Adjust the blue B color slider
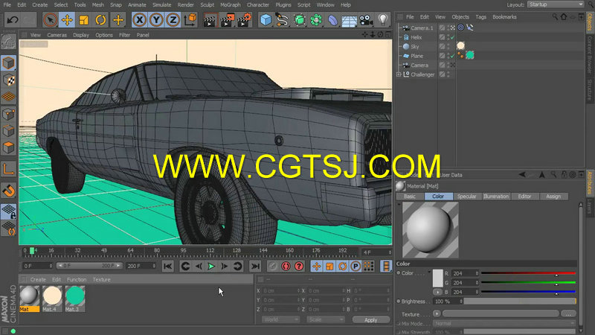595x335 pixels. tap(528, 292)
